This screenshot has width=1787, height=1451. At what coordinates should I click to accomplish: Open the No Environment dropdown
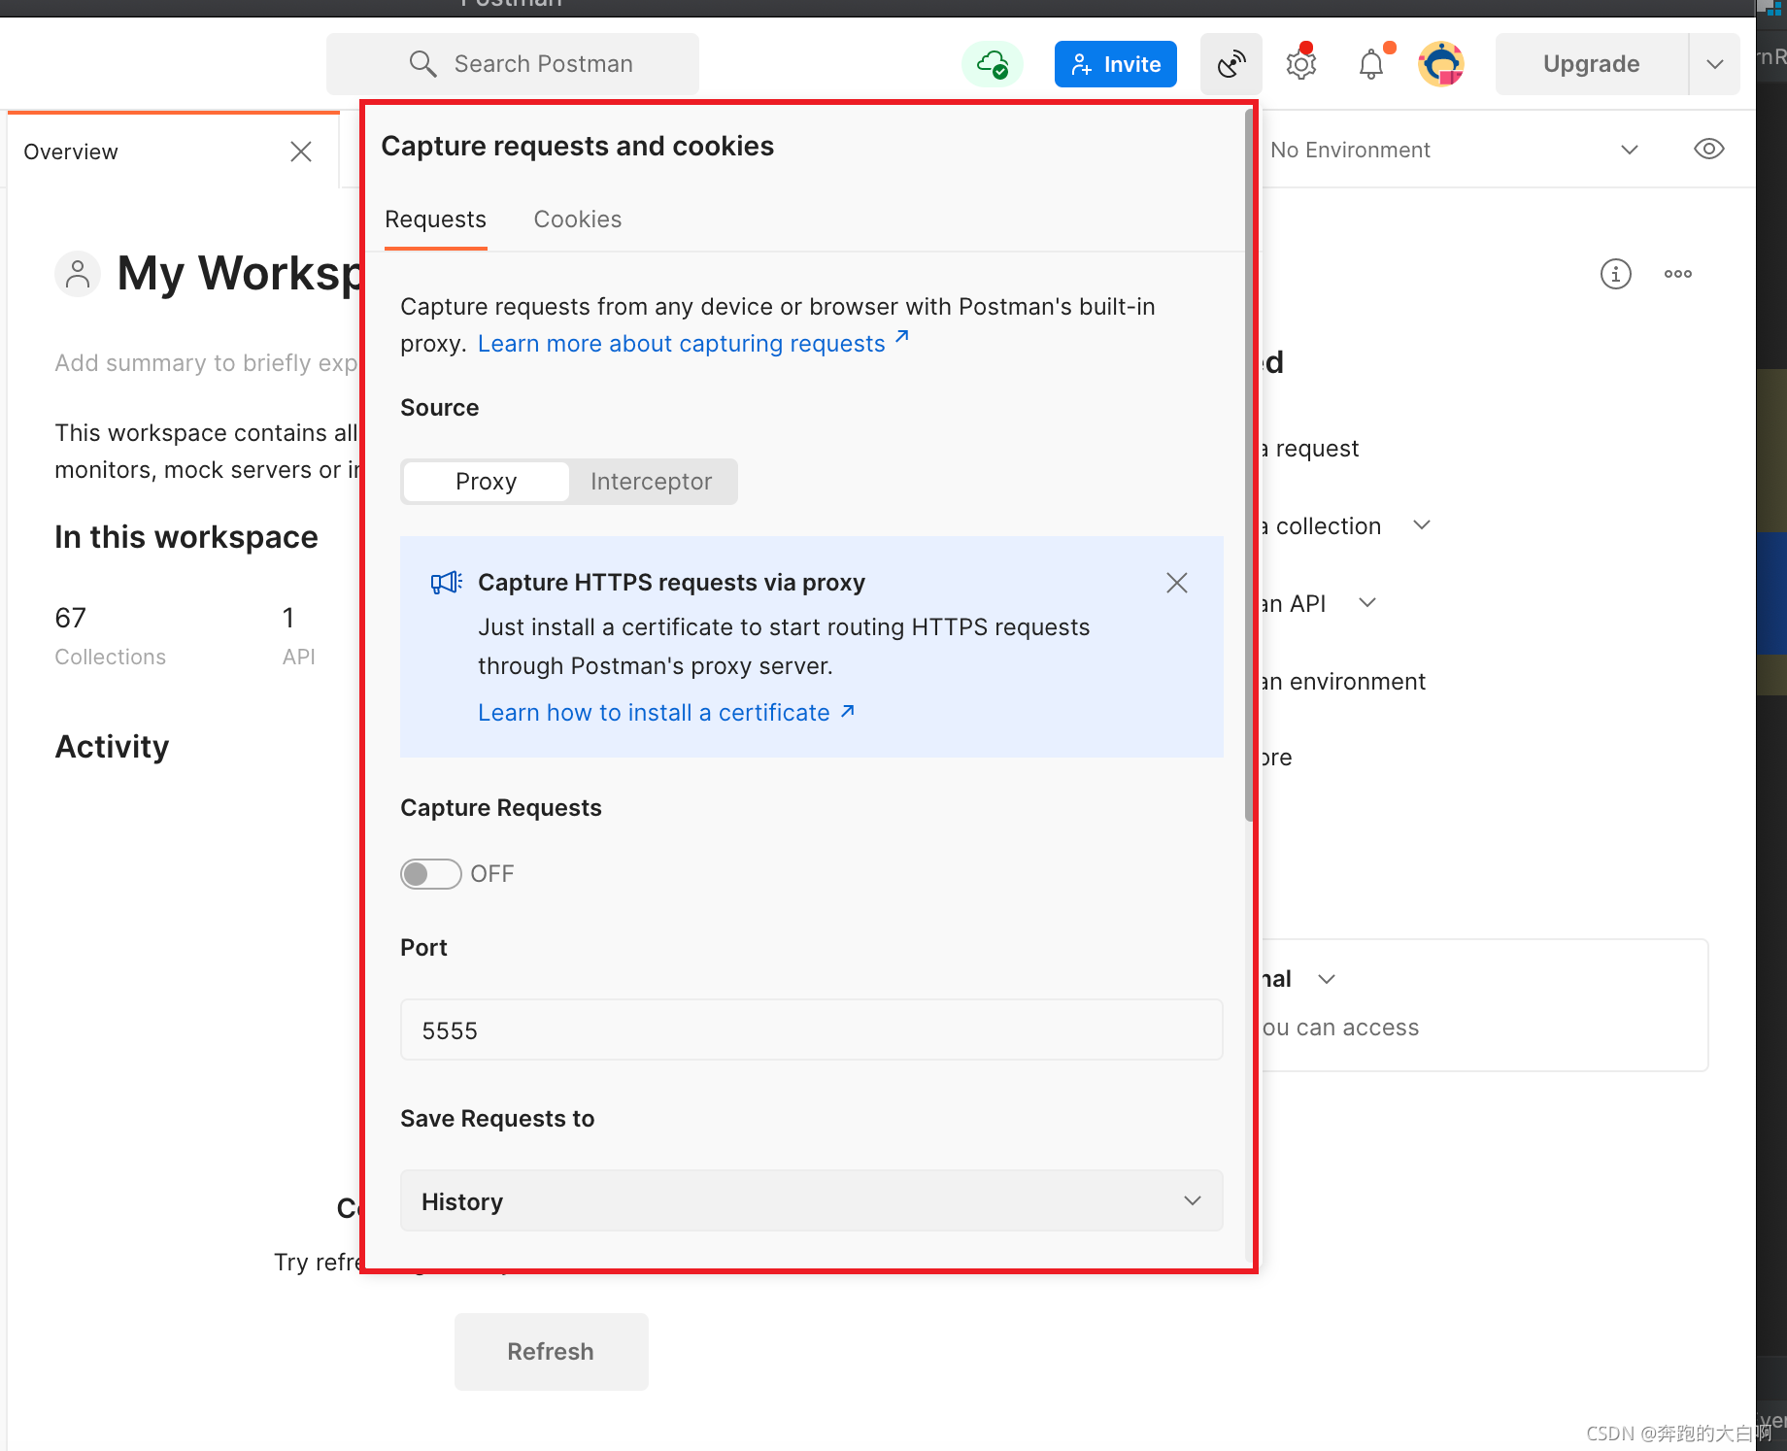pyautogui.click(x=1454, y=150)
